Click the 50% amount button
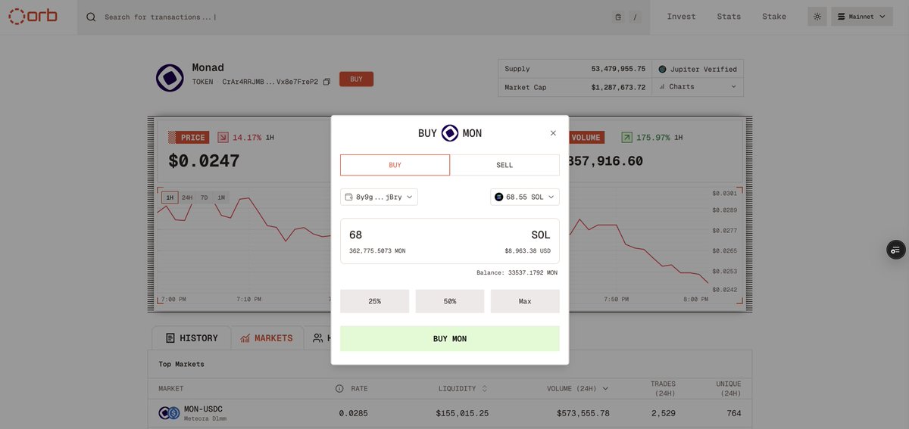 click(x=450, y=301)
